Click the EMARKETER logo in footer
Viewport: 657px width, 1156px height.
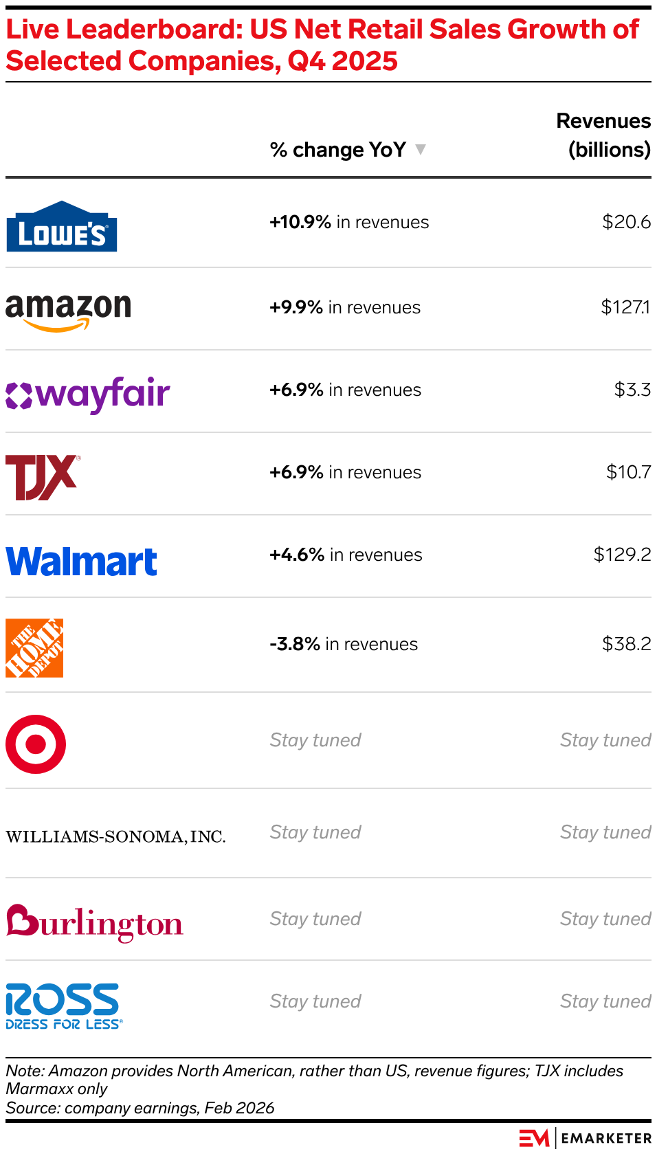click(585, 1138)
